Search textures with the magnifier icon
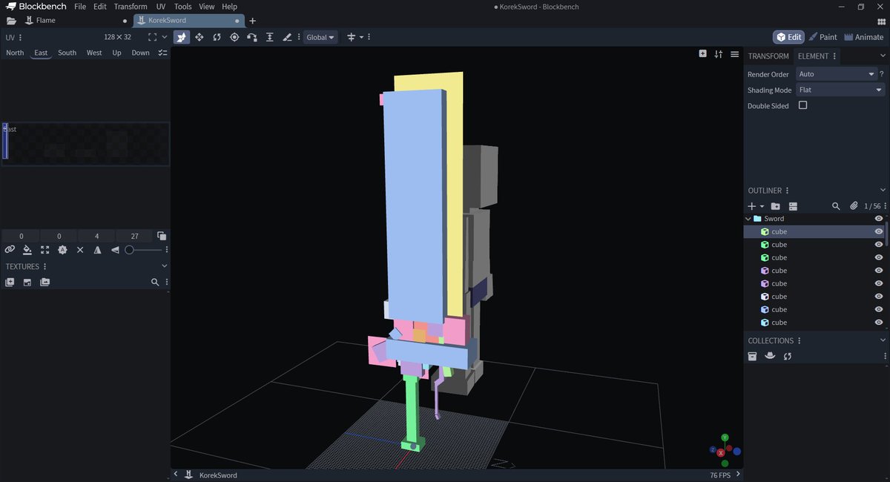890x482 pixels. point(155,282)
